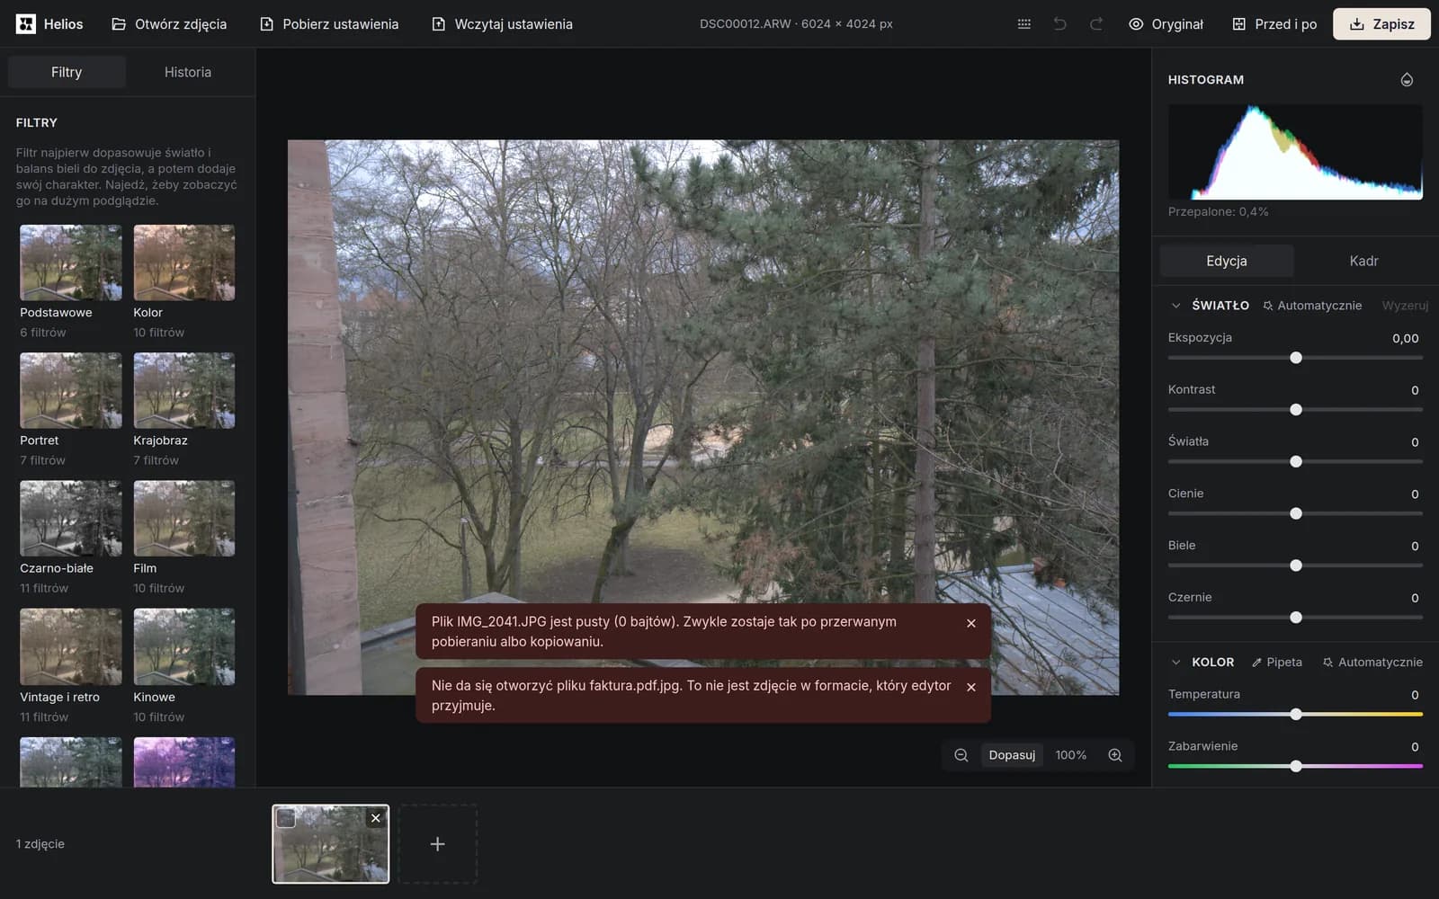
Task: Tick the checkbox on the filmstrip thumbnail
Action: (286, 818)
